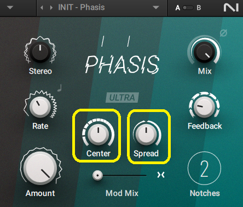Load the previous preset arrow
This screenshot has height=207, width=243.
click(42, 8)
